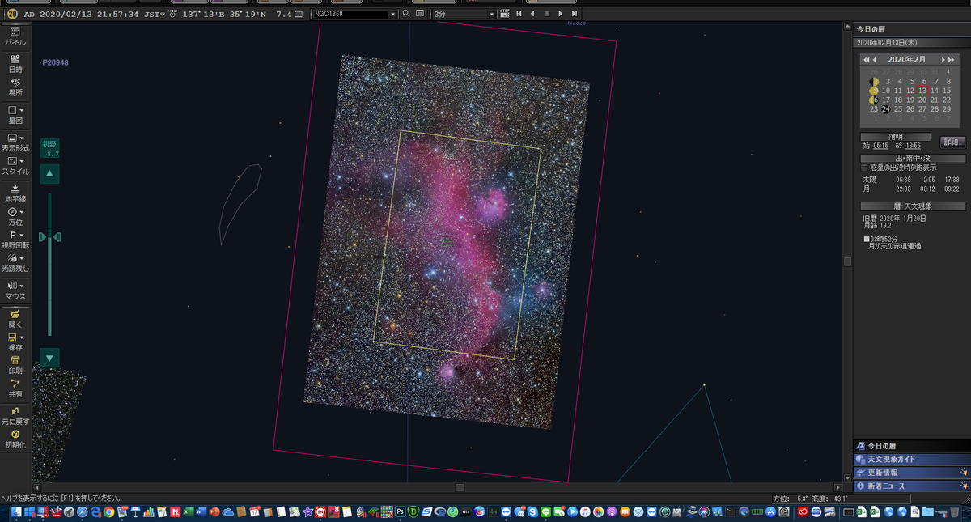Select February 24 in the calendar

(886, 109)
